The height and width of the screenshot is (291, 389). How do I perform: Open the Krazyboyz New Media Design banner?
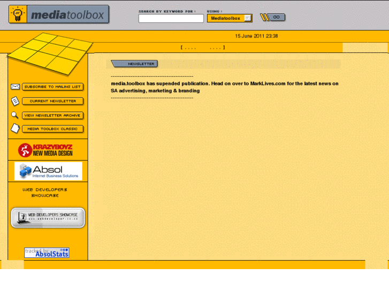(45, 150)
